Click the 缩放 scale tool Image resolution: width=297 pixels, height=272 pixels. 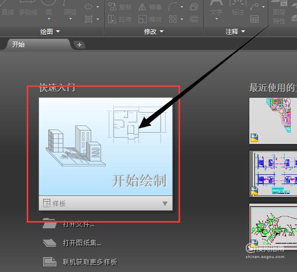[150, 19]
